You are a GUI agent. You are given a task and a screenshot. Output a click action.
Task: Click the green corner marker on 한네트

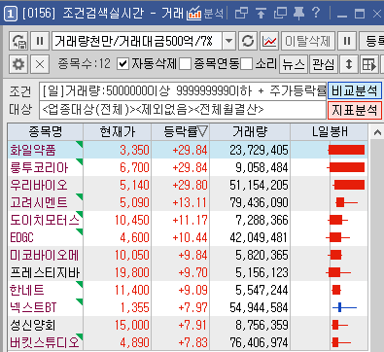click(x=80, y=284)
